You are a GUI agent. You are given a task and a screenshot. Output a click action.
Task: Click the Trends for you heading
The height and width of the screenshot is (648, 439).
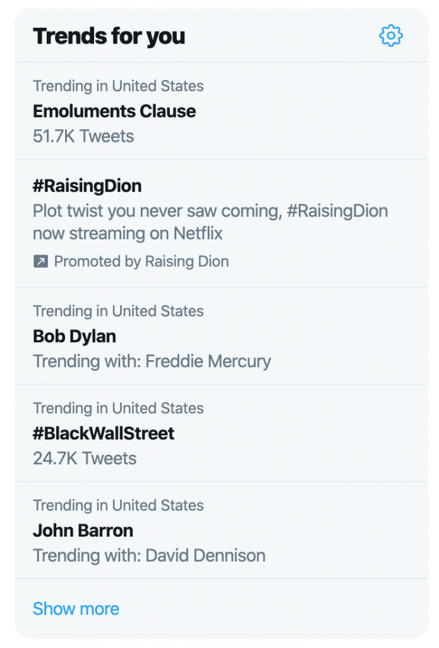tap(109, 36)
